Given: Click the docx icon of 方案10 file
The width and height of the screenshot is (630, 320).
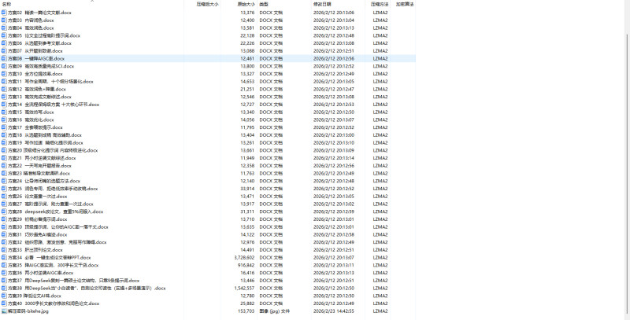Looking at the screenshot, I should (x=4, y=74).
